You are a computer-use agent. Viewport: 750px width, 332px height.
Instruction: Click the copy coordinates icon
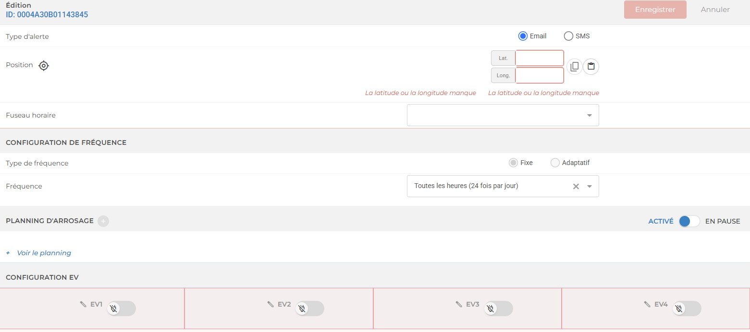click(574, 67)
